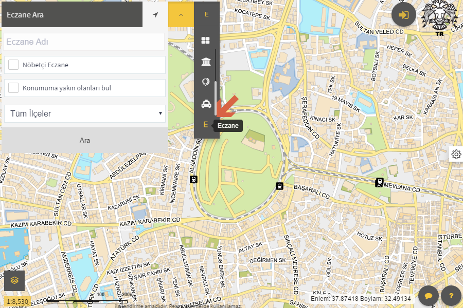Enable the Nöbetçi Eczane checkbox
Screen dimensions: 463x308
(14, 65)
